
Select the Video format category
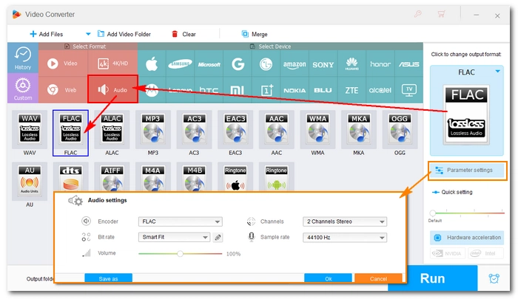click(63, 63)
